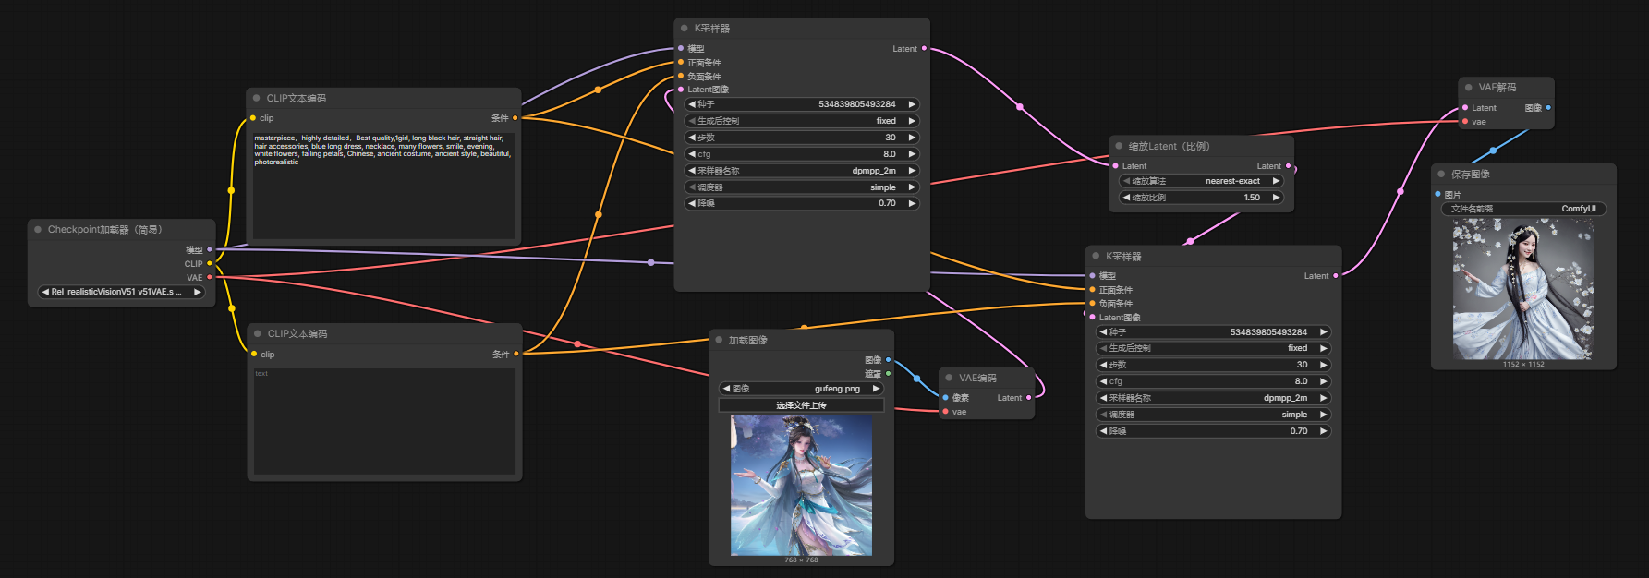Click left arrow of 采样器名称 in K采样器 feeding VAE解码

click(1103, 398)
